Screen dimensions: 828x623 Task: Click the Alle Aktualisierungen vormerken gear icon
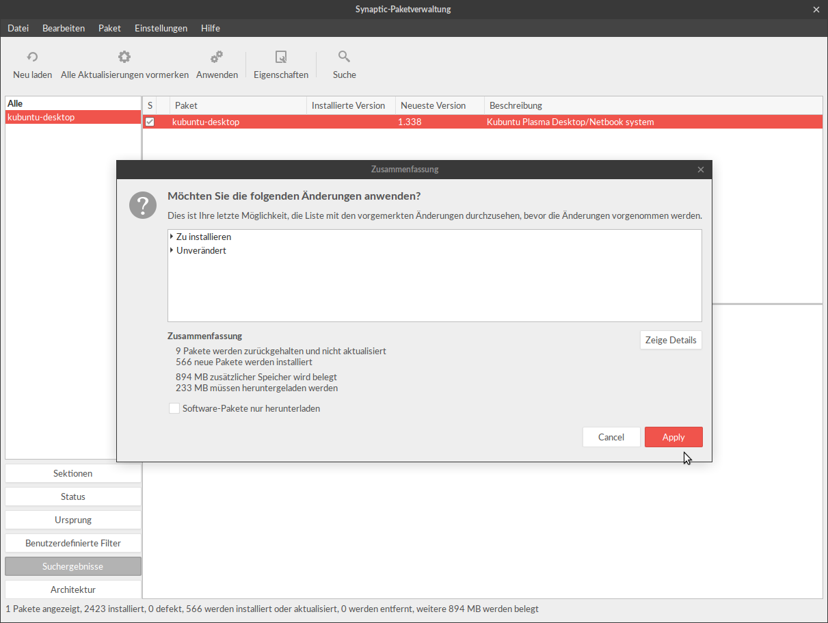[x=124, y=57]
